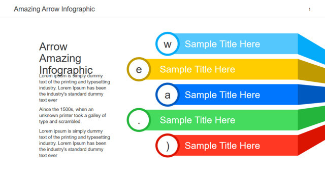Select the red banner Sample Title Here text
The height and width of the screenshot is (182, 325).
(x=222, y=146)
